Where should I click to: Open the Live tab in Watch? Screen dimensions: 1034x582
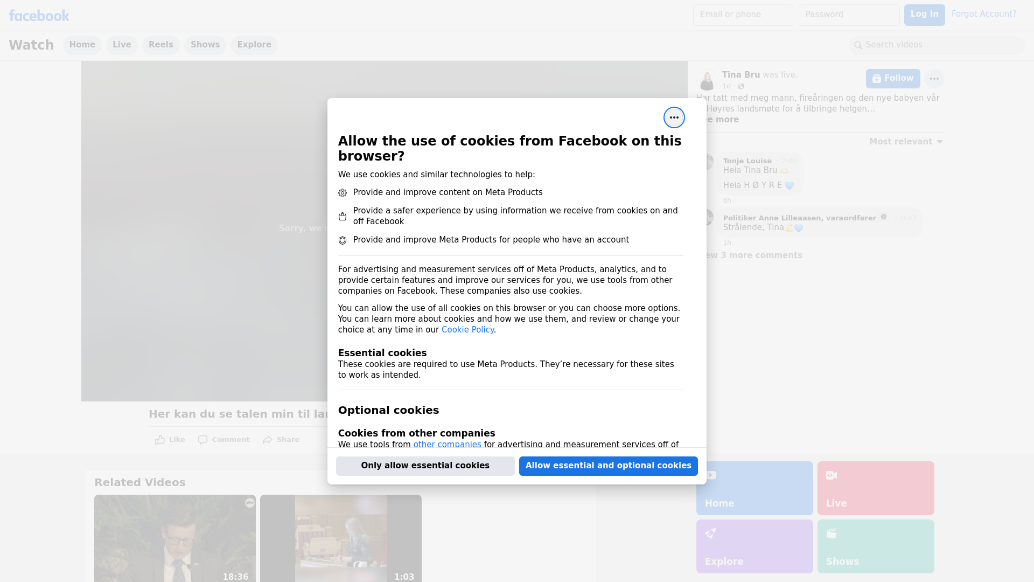point(122,45)
